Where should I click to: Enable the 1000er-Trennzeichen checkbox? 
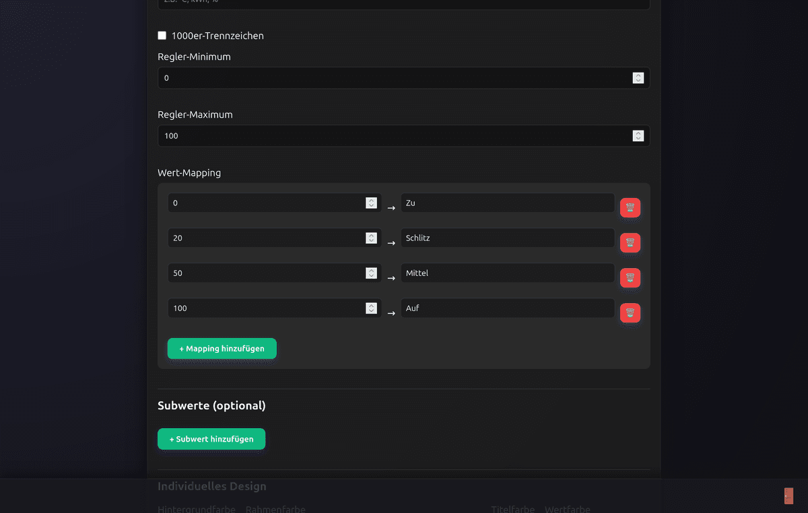click(162, 36)
